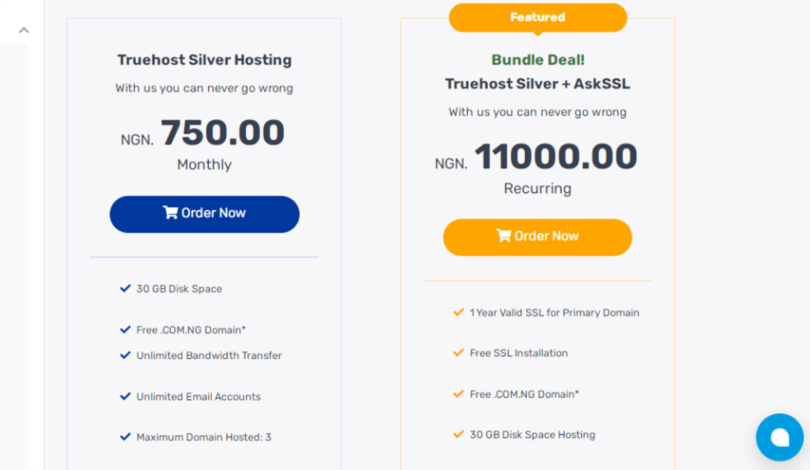Click the Free .COM.NG Domain* feature in Silver plan
This screenshot has height=470, width=810.
click(191, 330)
